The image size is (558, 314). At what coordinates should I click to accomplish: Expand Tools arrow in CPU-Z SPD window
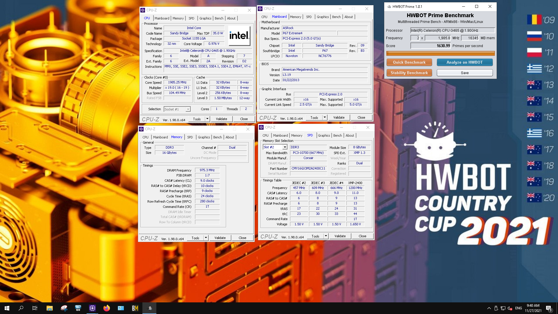pos(326,236)
